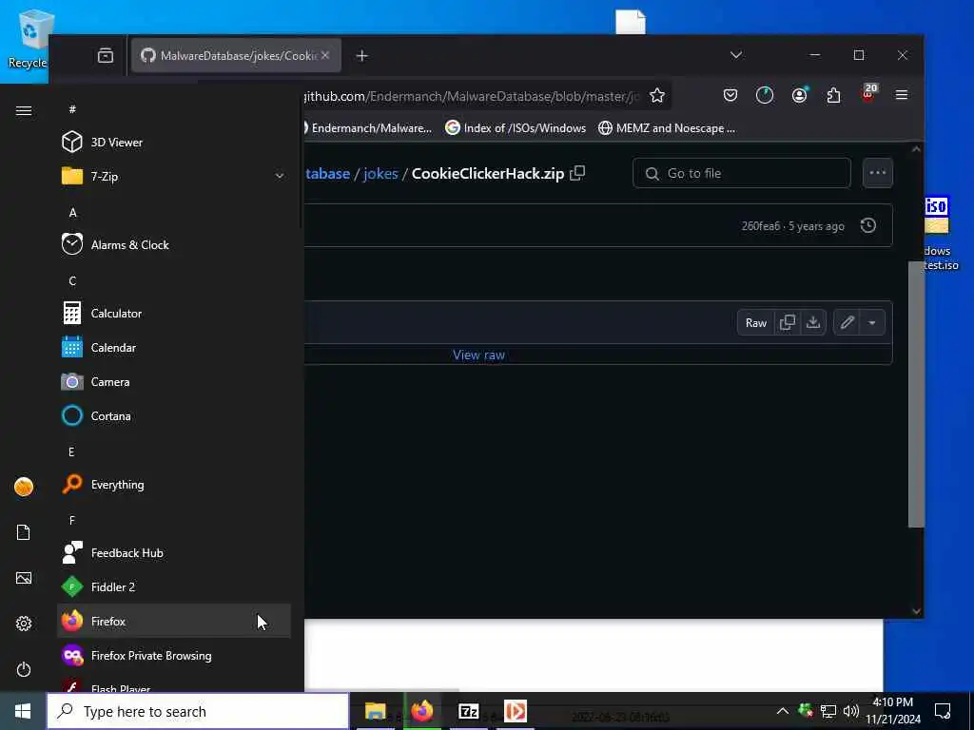This screenshot has height=730, width=974.
Task: Launch Firefox Private Browsing
Action: tap(174, 656)
